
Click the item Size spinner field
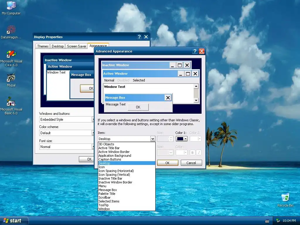(165, 139)
